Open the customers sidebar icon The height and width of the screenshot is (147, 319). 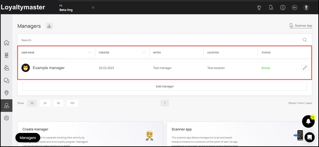pos(7,68)
